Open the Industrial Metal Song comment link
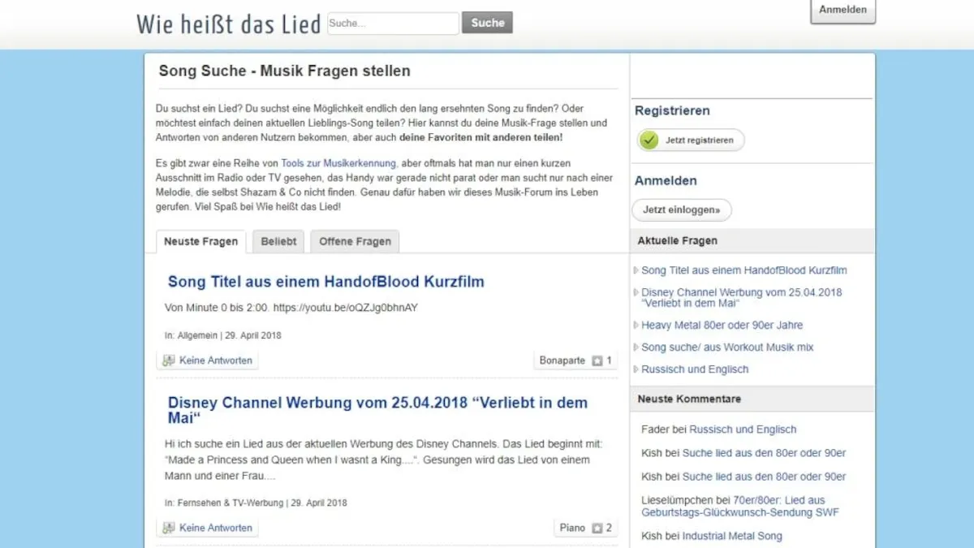This screenshot has width=974, height=548. 730,536
